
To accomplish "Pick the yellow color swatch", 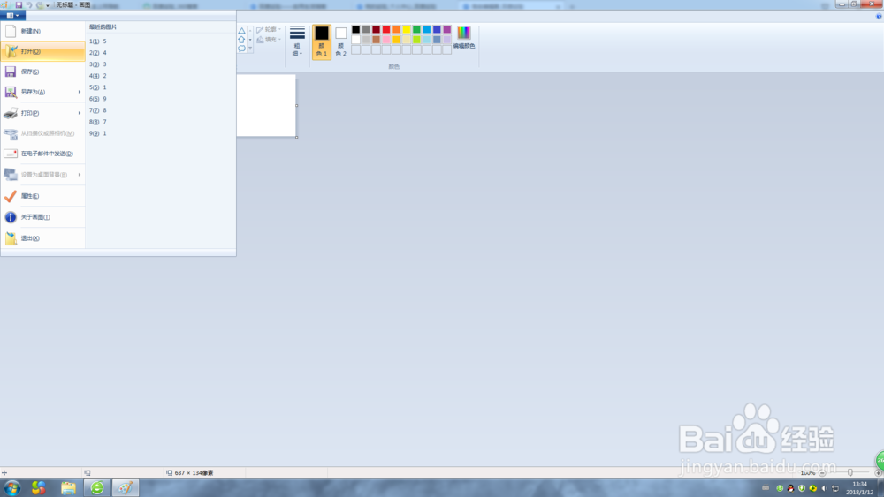I will pyautogui.click(x=407, y=29).
